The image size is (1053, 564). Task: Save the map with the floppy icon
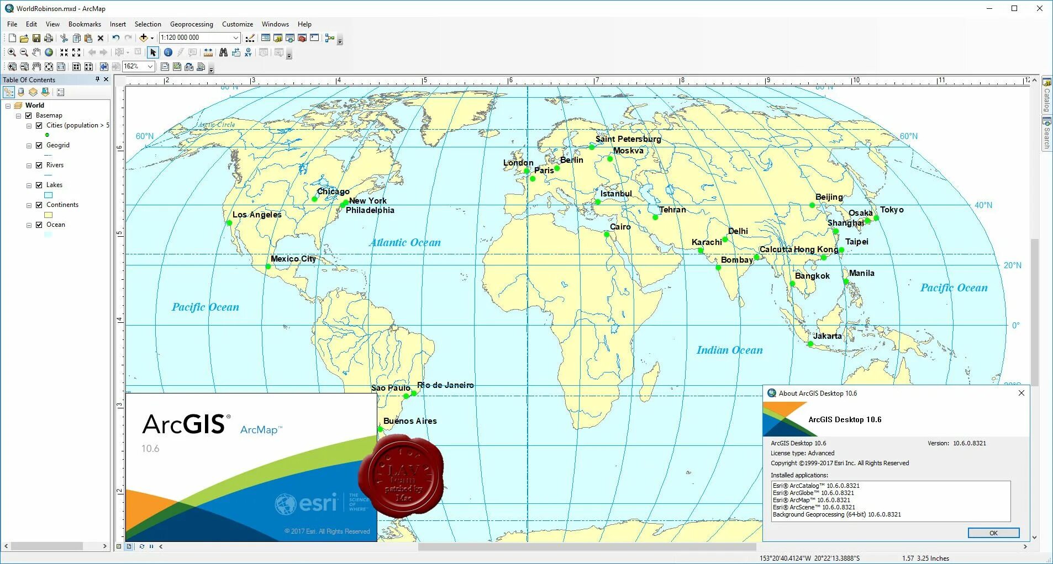(x=36, y=38)
